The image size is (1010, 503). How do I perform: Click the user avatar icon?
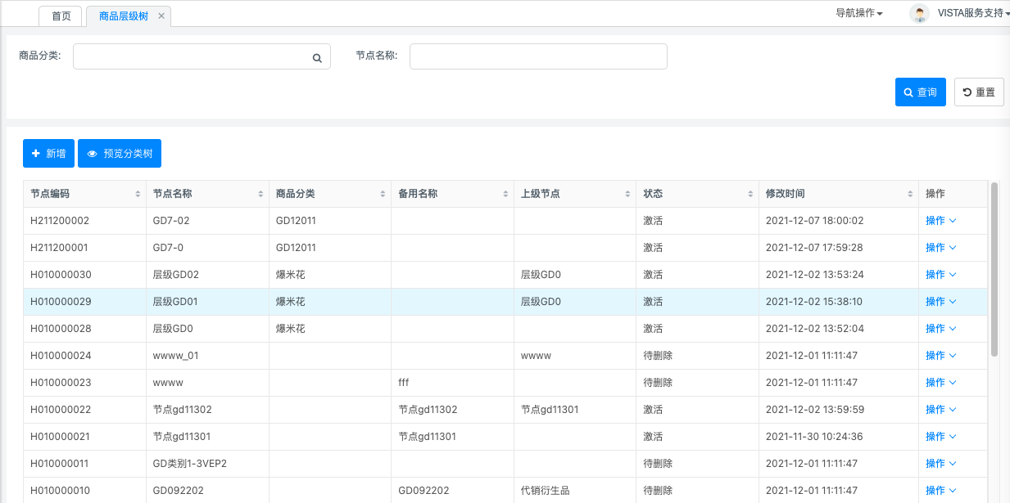click(919, 13)
